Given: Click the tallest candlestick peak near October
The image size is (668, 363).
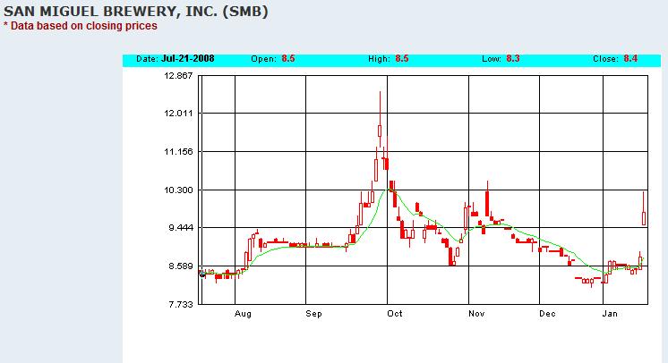Looking at the screenshot, I should 380,119.
